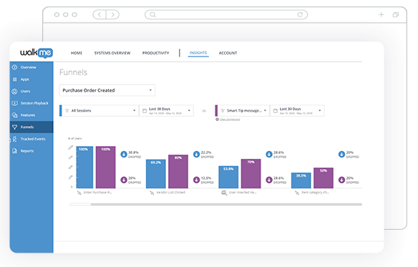The height and width of the screenshot is (267, 418).
Task: Click the blue 38.5% bar
Action: 301,180
